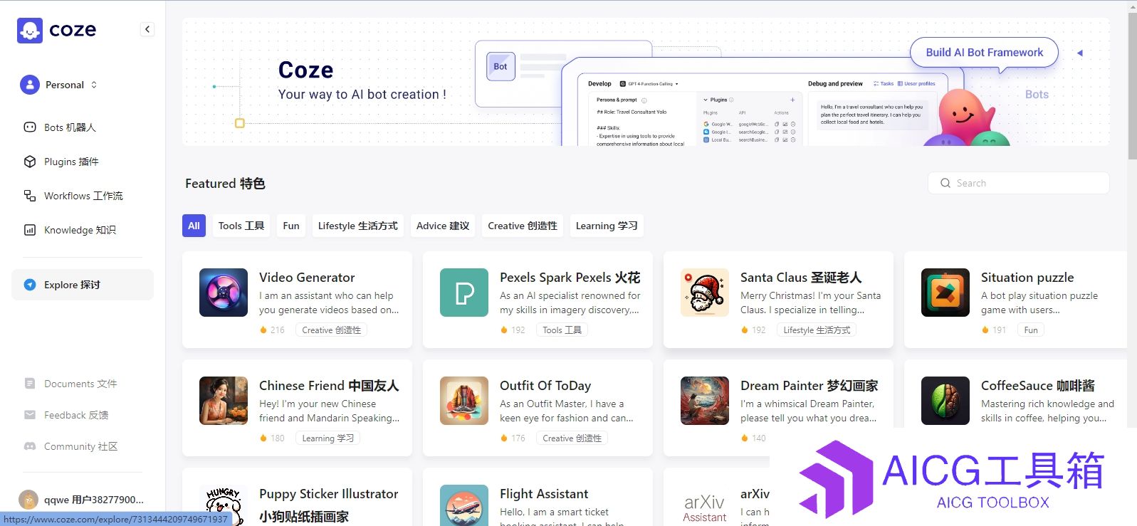Open the Flight Assistant card title
This screenshot has width=1137, height=526.
click(x=544, y=494)
